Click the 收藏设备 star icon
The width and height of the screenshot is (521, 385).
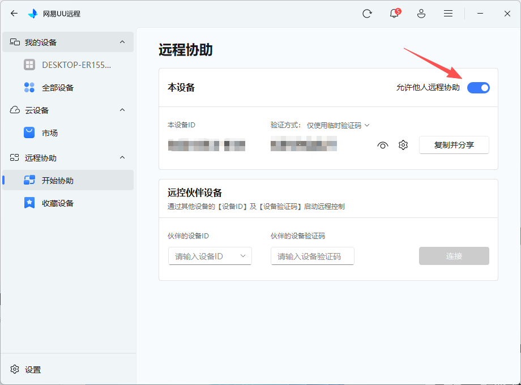pyautogui.click(x=29, y=203)
